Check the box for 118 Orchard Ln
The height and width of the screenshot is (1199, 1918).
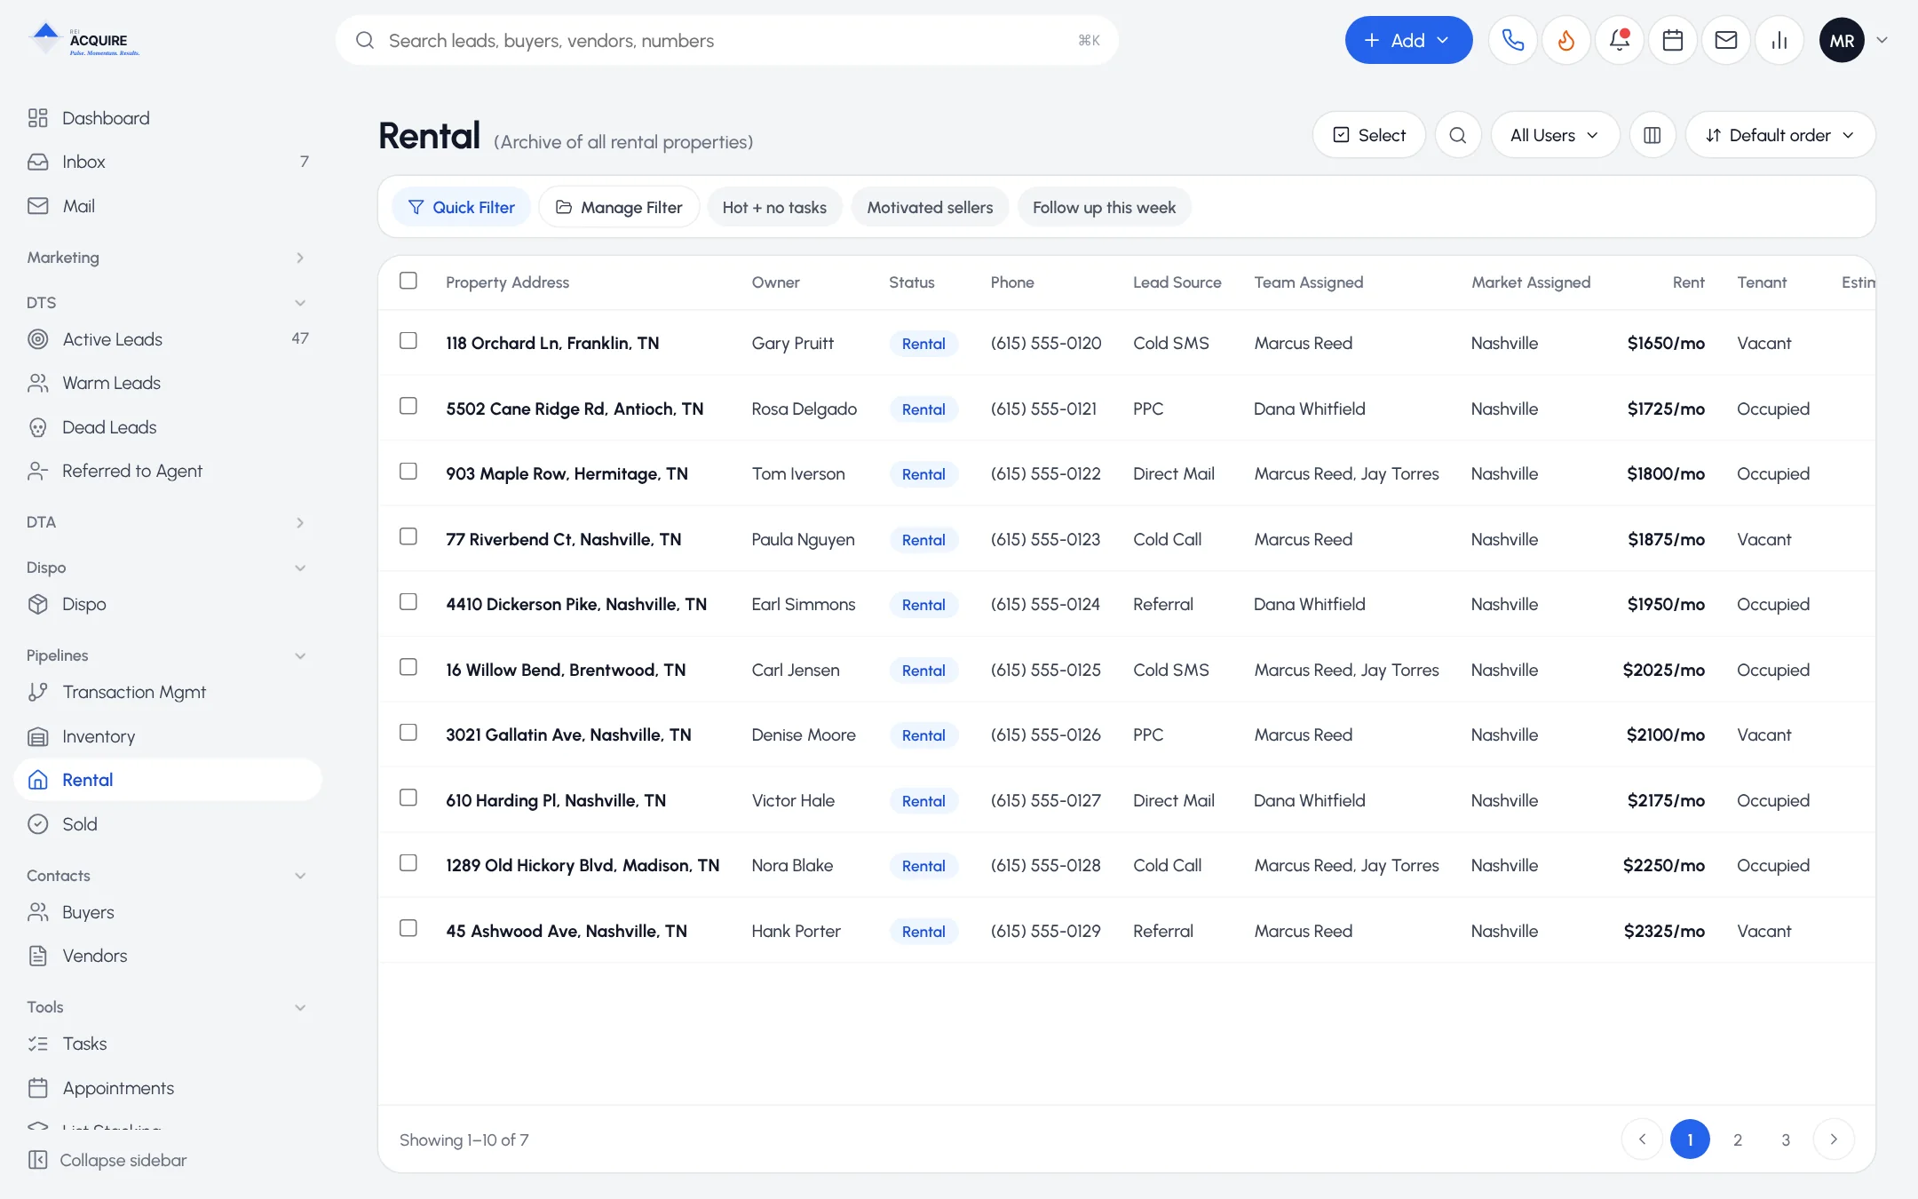(x=408, y=341)
